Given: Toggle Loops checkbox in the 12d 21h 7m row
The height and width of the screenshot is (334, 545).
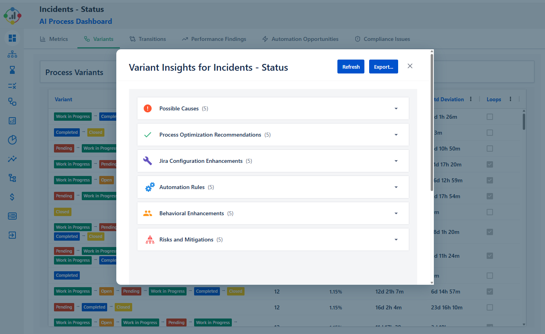Looking at the screenshot, I should (490, 292).
